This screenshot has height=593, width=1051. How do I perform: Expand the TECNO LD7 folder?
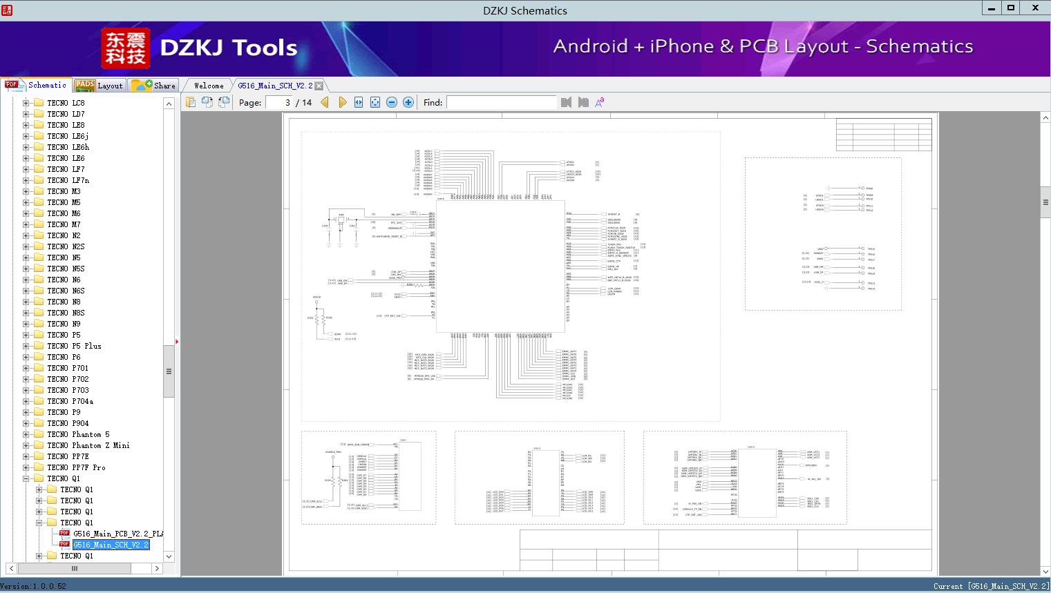point(26,114)
